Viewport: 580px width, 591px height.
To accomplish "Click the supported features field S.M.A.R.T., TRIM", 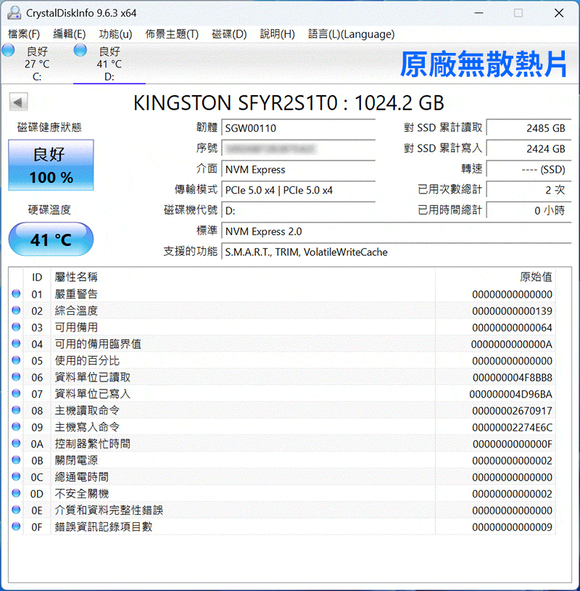I will (x=397, y=252).
